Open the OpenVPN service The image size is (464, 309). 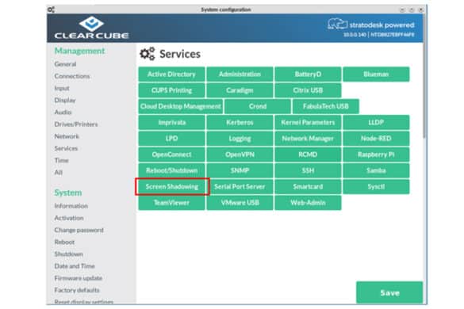point(240,154)
